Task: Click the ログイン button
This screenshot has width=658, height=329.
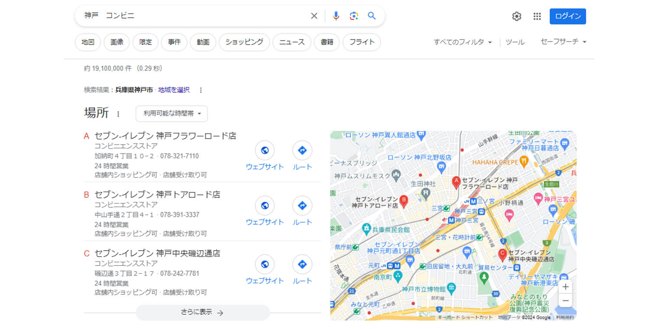Action: pyautogui.click(x=568, y=16)
